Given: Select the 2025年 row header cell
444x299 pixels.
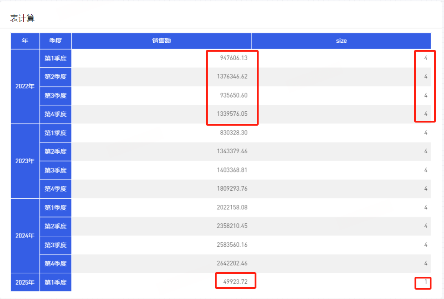Looking at the screenshot, I should tap(25, 282).
